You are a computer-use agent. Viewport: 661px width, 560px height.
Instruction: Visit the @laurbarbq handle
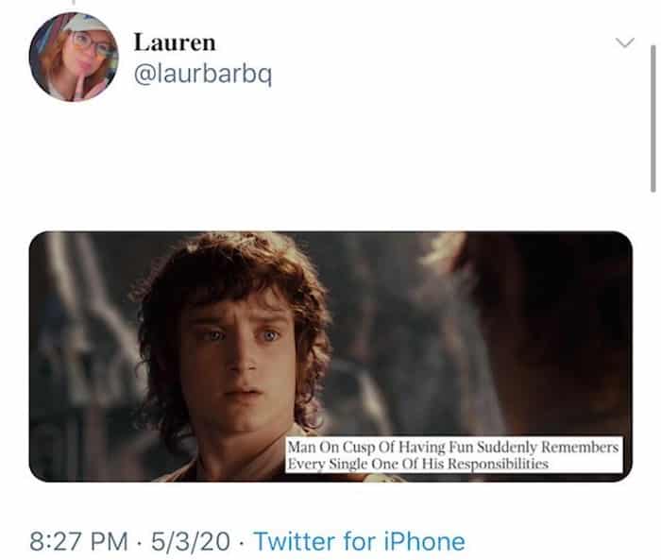pos(203,75)
